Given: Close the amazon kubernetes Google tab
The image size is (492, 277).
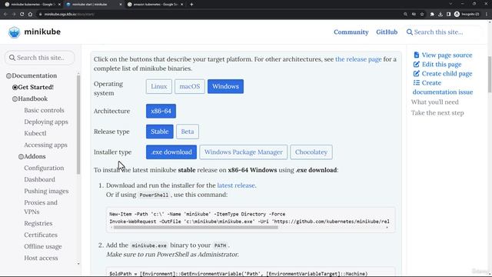Looking at the screenshot, I should pyautogui.click(x=181, y=5).
